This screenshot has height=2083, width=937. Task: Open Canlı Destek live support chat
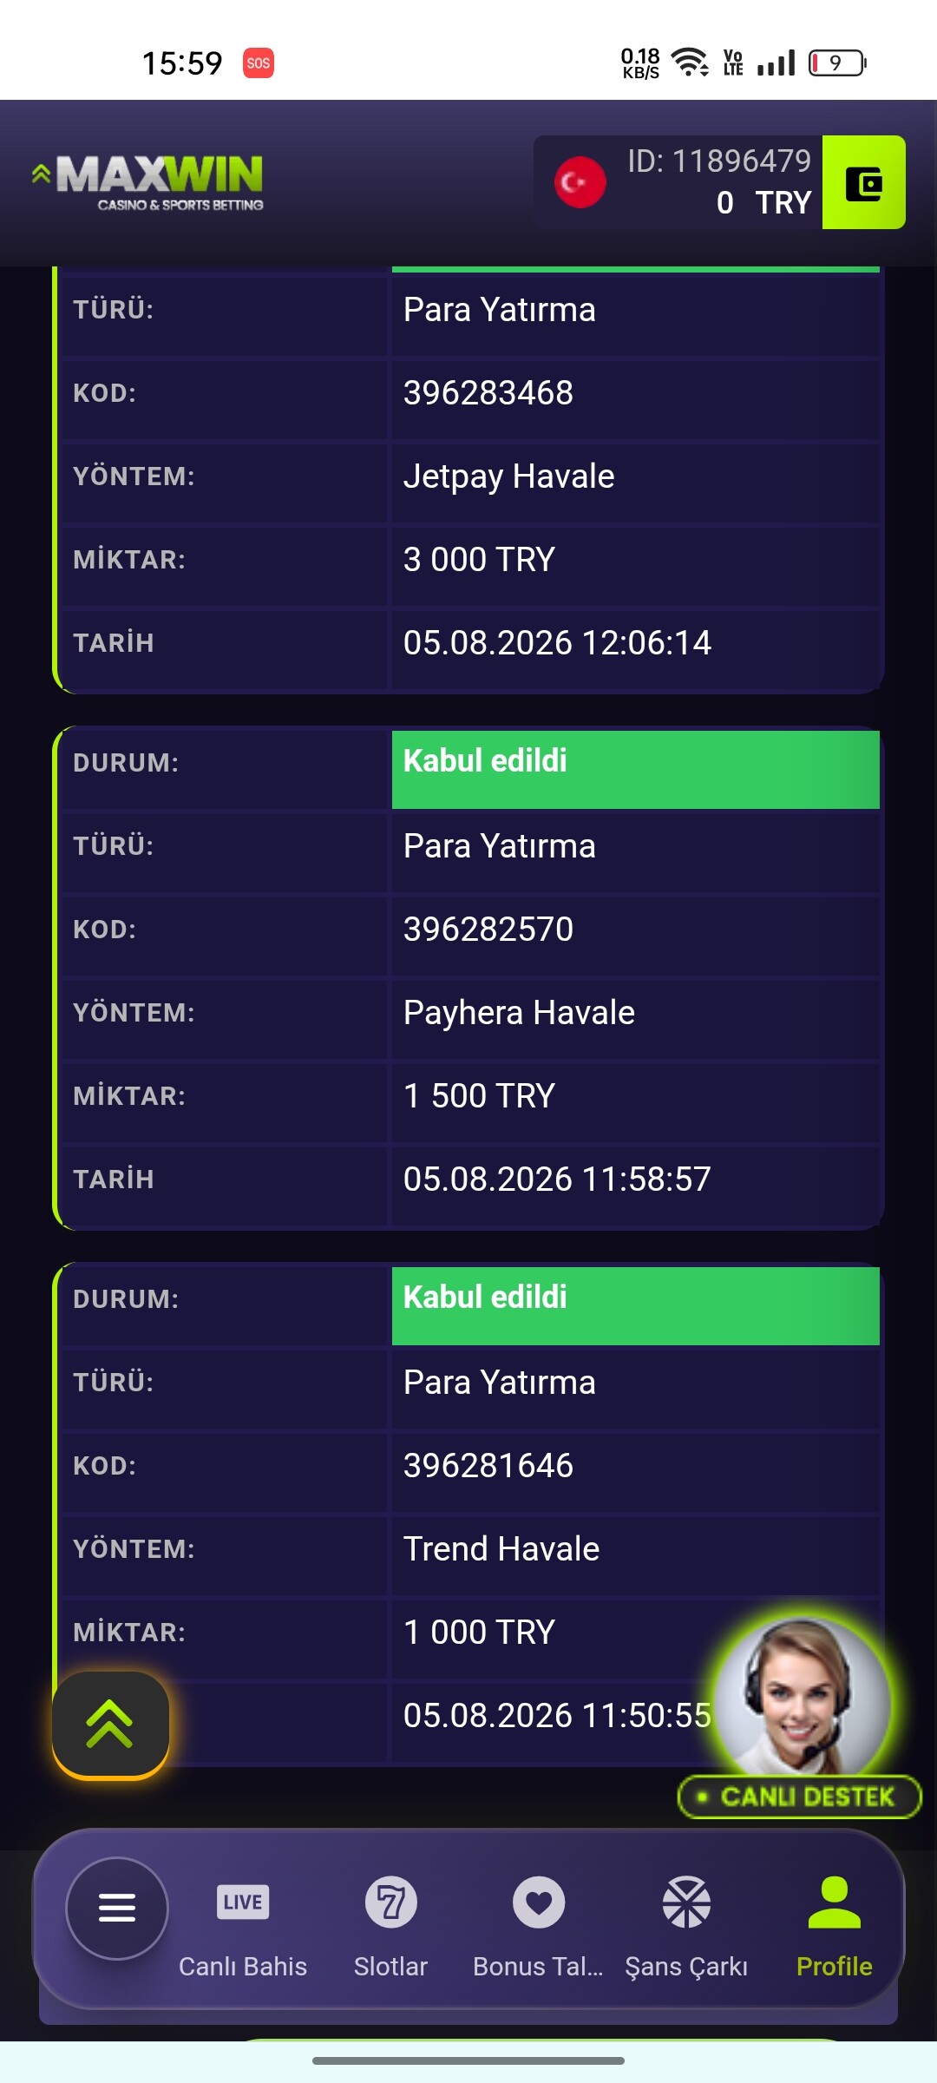click(799, 1797)
